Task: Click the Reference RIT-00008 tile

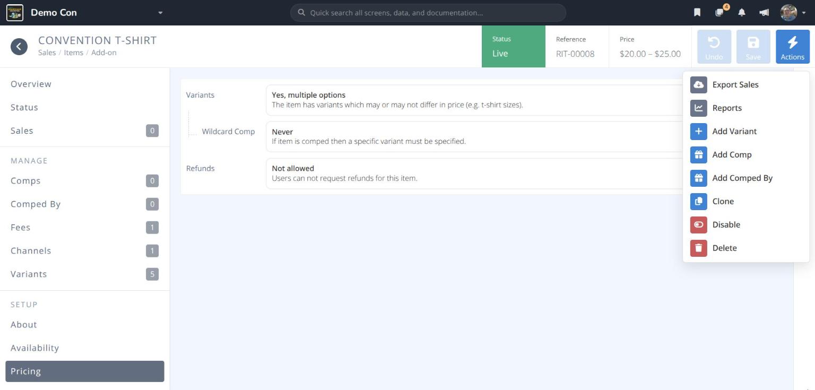Action: click(x=577, y=47)
